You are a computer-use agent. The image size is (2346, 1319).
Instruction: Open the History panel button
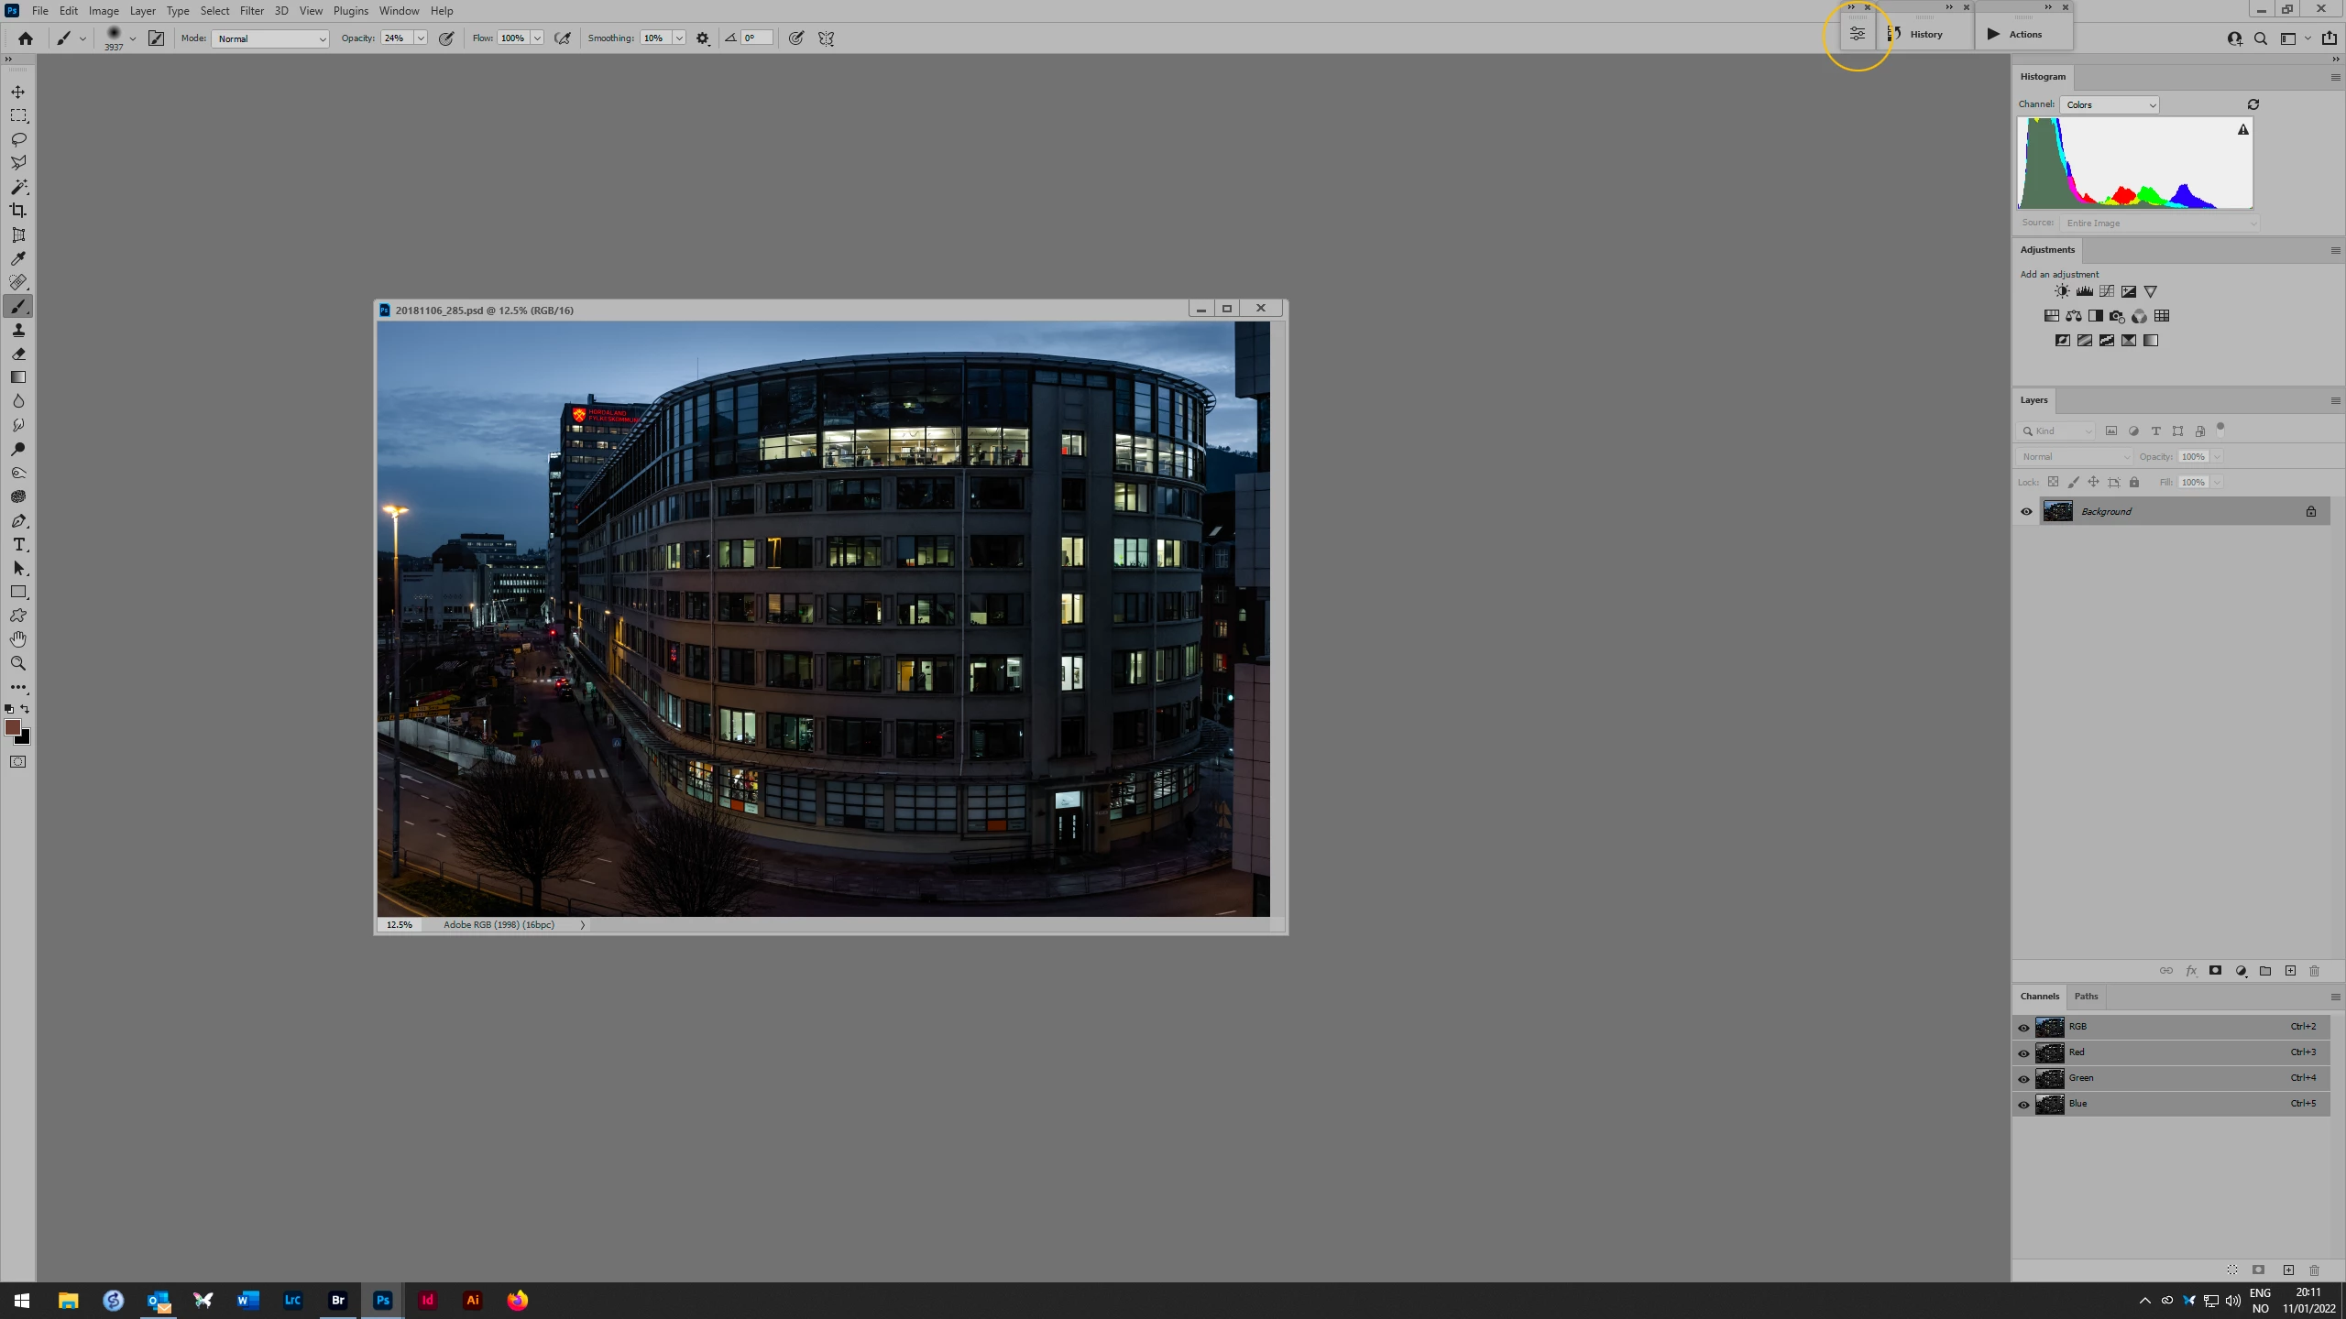point(1925,35)
